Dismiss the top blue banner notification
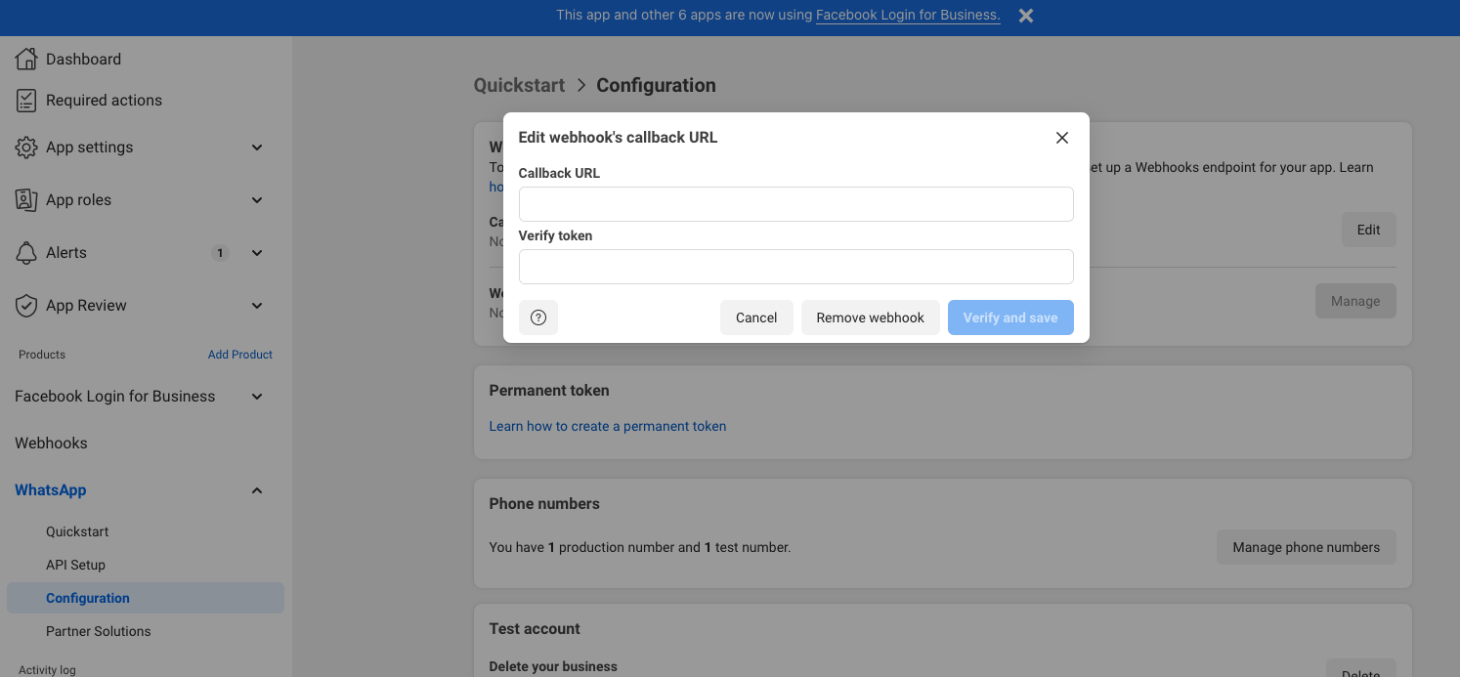 click(x=1025, y=16)
